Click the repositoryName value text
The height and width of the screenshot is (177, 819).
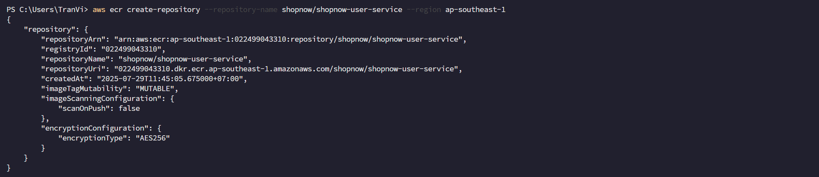[183, 59]
